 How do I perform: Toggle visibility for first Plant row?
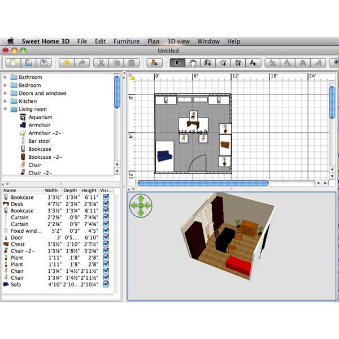106,257
